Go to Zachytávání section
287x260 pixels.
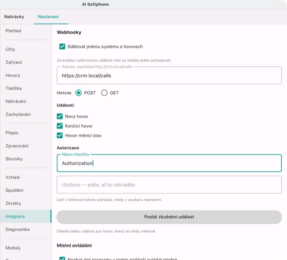coord(18,115)
